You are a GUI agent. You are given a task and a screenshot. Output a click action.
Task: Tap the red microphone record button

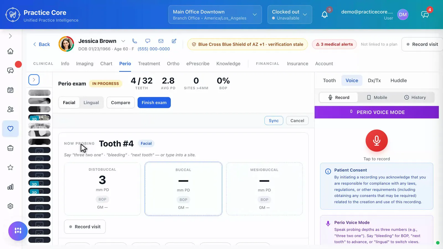click(x=377, y=141)
